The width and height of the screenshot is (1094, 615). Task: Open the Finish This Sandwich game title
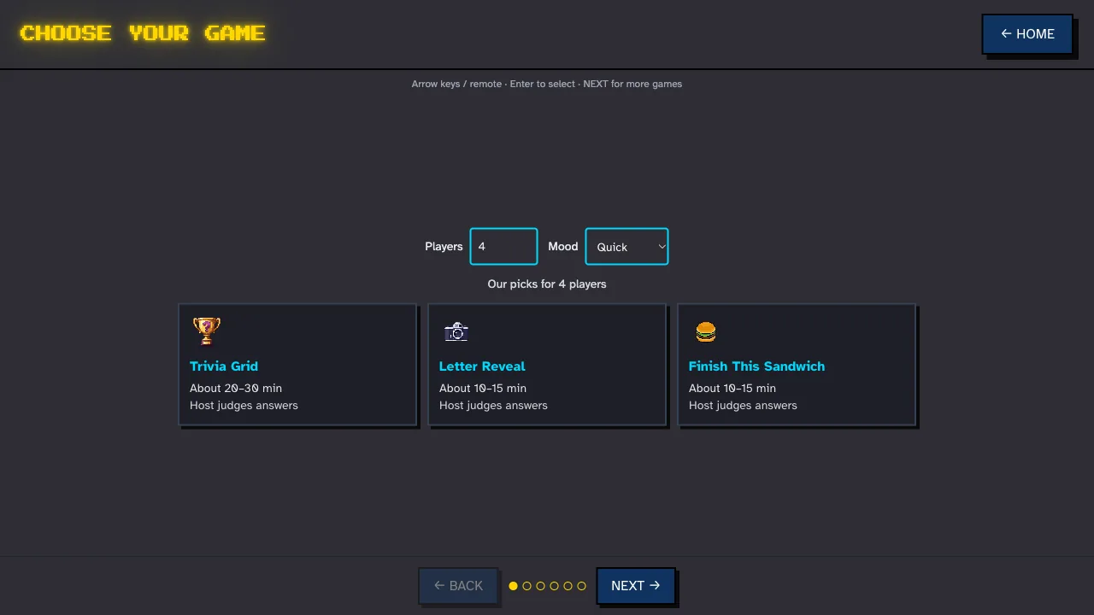756,366
